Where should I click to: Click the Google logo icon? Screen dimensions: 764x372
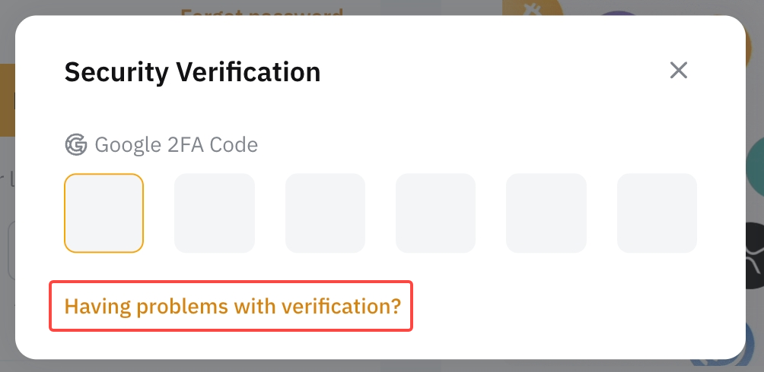[x=76, y=144]
